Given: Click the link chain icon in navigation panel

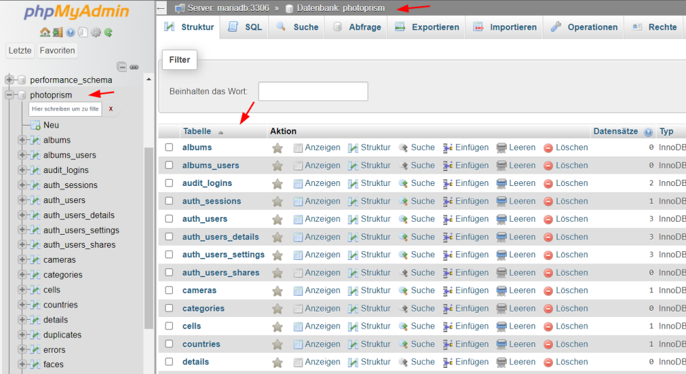Looking at the screenshot, I should pyautogui.click(x=134, y=67).
